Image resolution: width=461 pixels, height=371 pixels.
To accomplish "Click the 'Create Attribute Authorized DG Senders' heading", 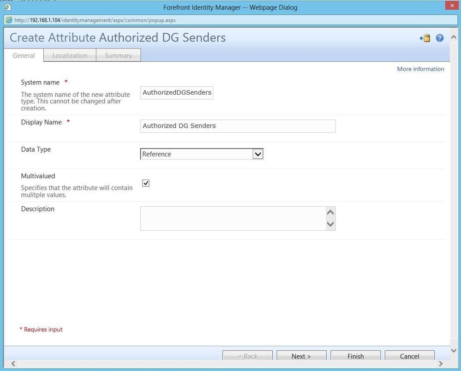I will tap(118, 38).
